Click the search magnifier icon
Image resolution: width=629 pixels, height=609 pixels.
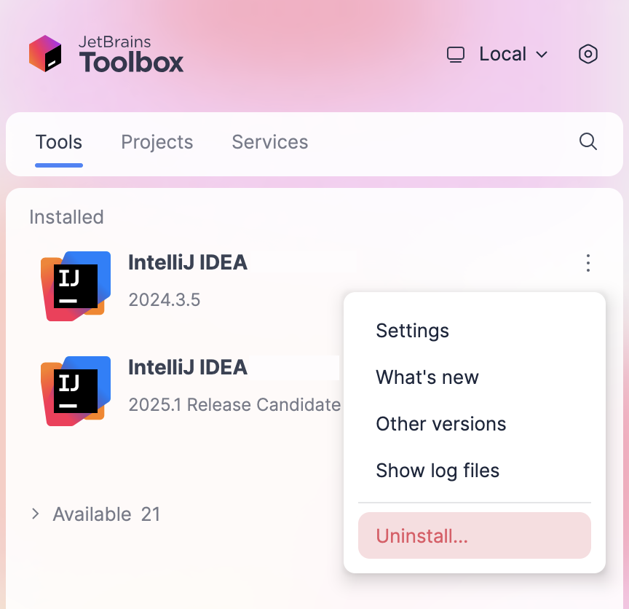588,142
